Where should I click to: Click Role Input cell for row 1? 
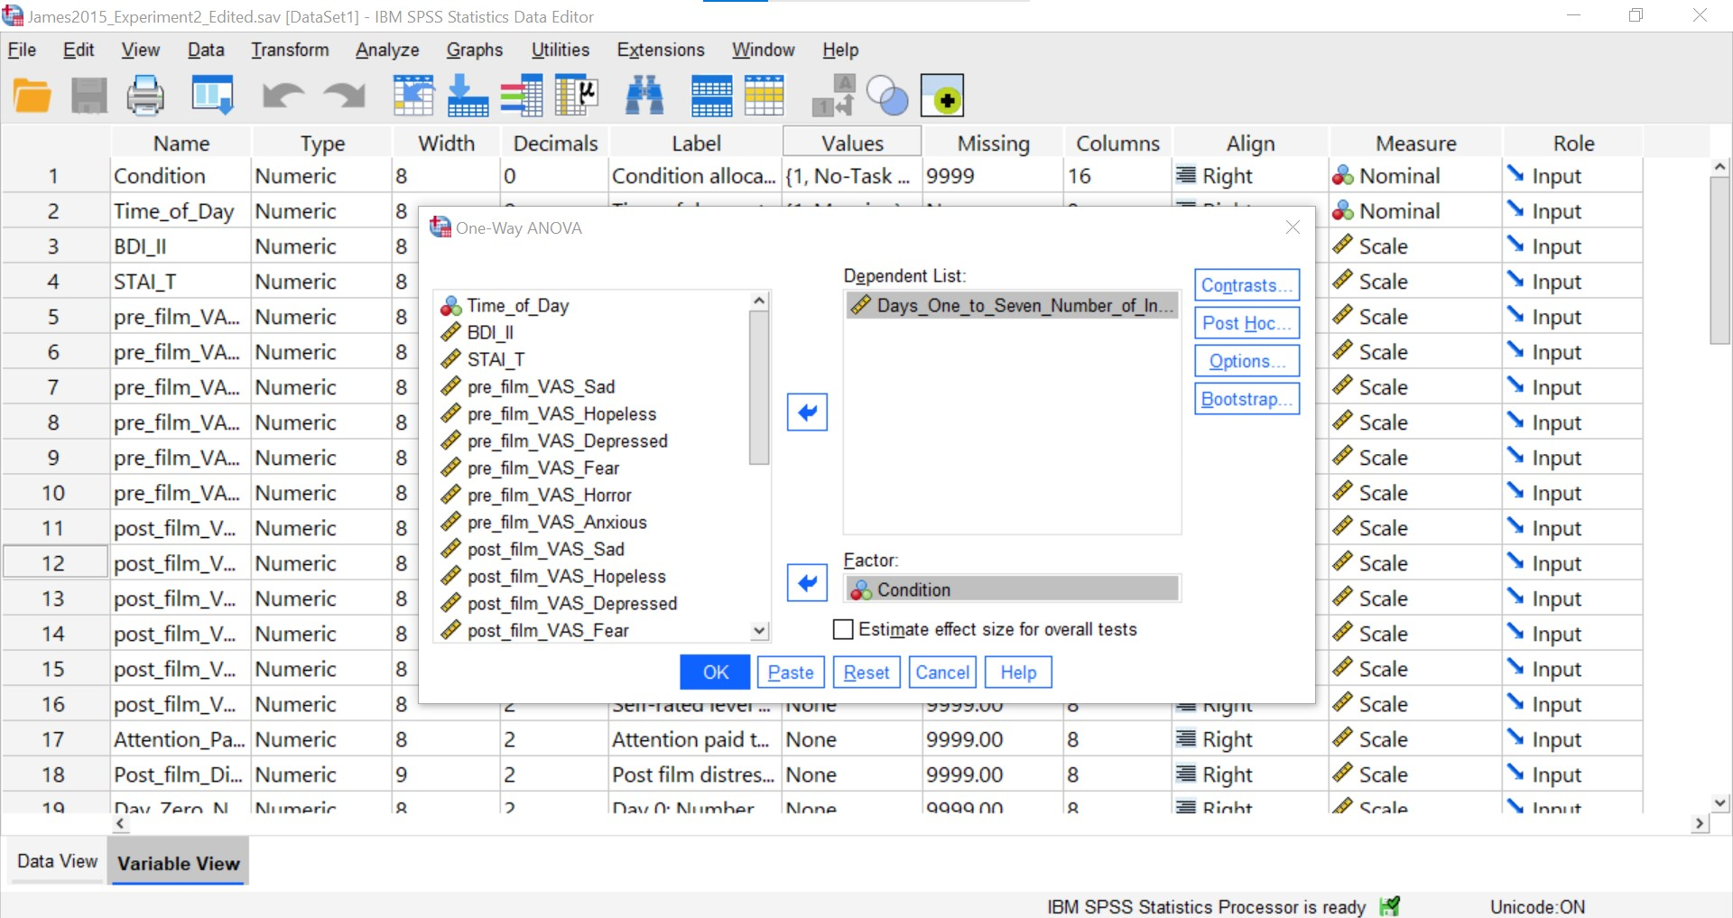pyautogui.click(x=1571, y=176)
